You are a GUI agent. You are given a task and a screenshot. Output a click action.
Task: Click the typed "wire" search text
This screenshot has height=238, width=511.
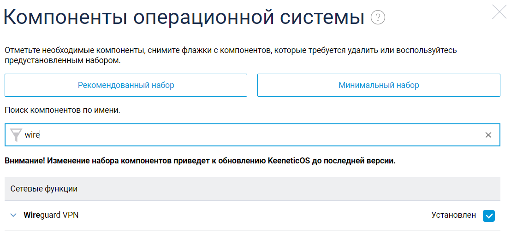click(32, 135)
